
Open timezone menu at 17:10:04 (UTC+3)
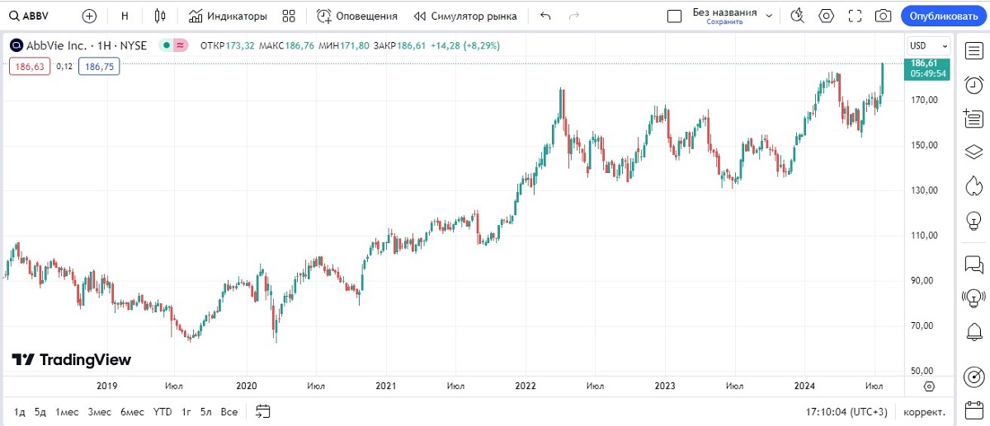click(x=848, y=410)
